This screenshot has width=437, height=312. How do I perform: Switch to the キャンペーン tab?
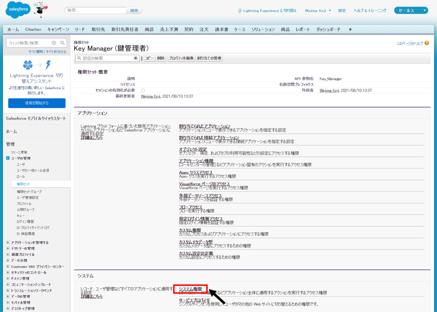point(58,29)
